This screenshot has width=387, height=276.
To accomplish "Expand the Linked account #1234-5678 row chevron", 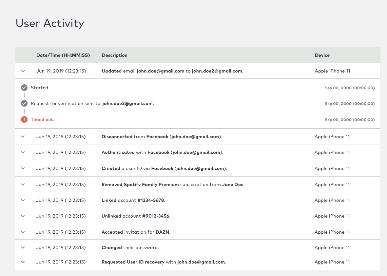I will tap(23, 200).
